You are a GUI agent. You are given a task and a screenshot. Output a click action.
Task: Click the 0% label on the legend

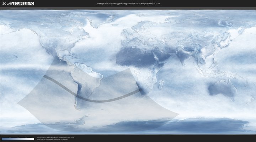click(2, 137)
